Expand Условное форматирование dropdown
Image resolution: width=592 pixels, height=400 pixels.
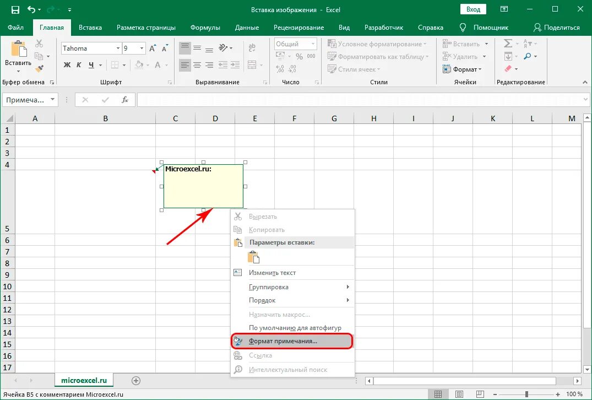425,44
